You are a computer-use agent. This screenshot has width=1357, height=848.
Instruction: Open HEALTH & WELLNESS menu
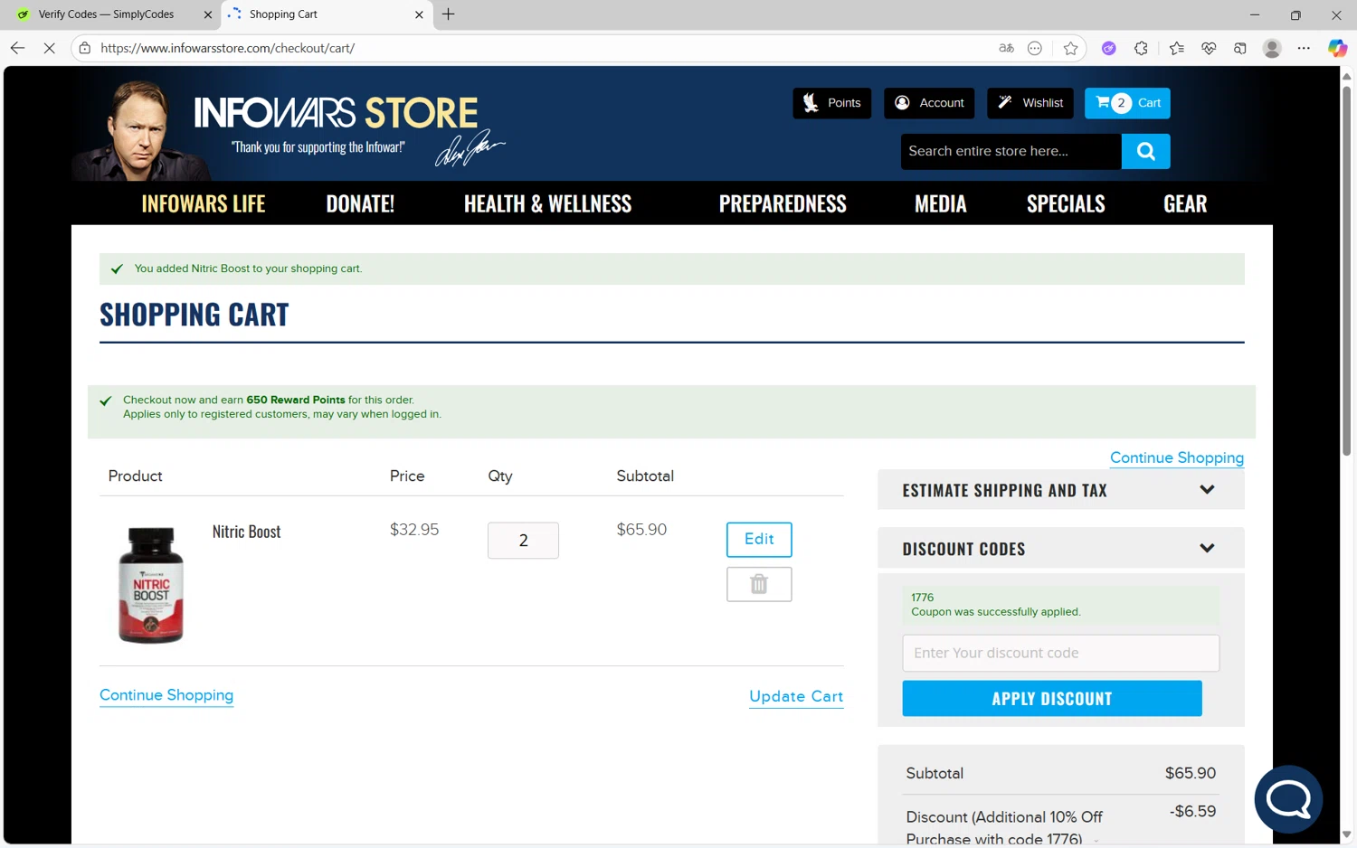click(547, 203)
